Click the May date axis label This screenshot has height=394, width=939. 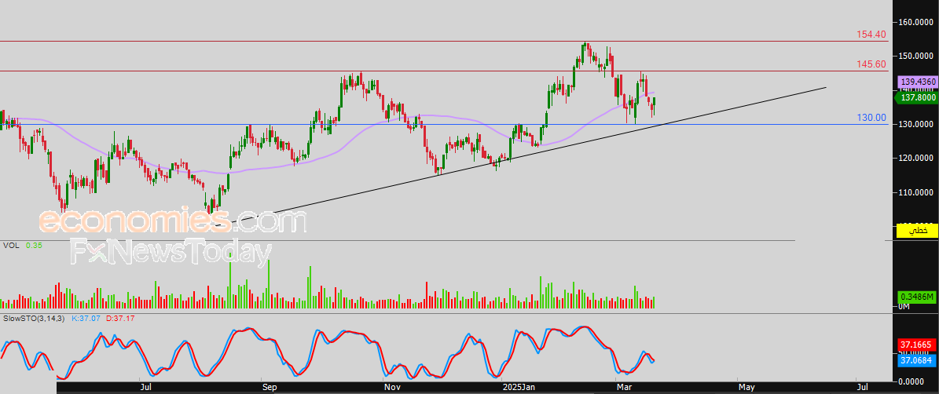point(746,388)
